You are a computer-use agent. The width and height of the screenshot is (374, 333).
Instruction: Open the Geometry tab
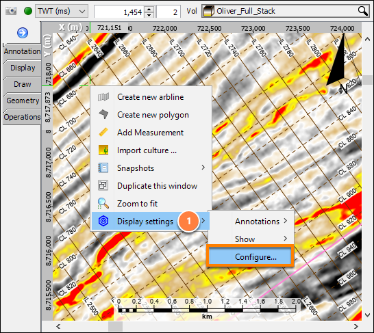click(x=23, y=101)
